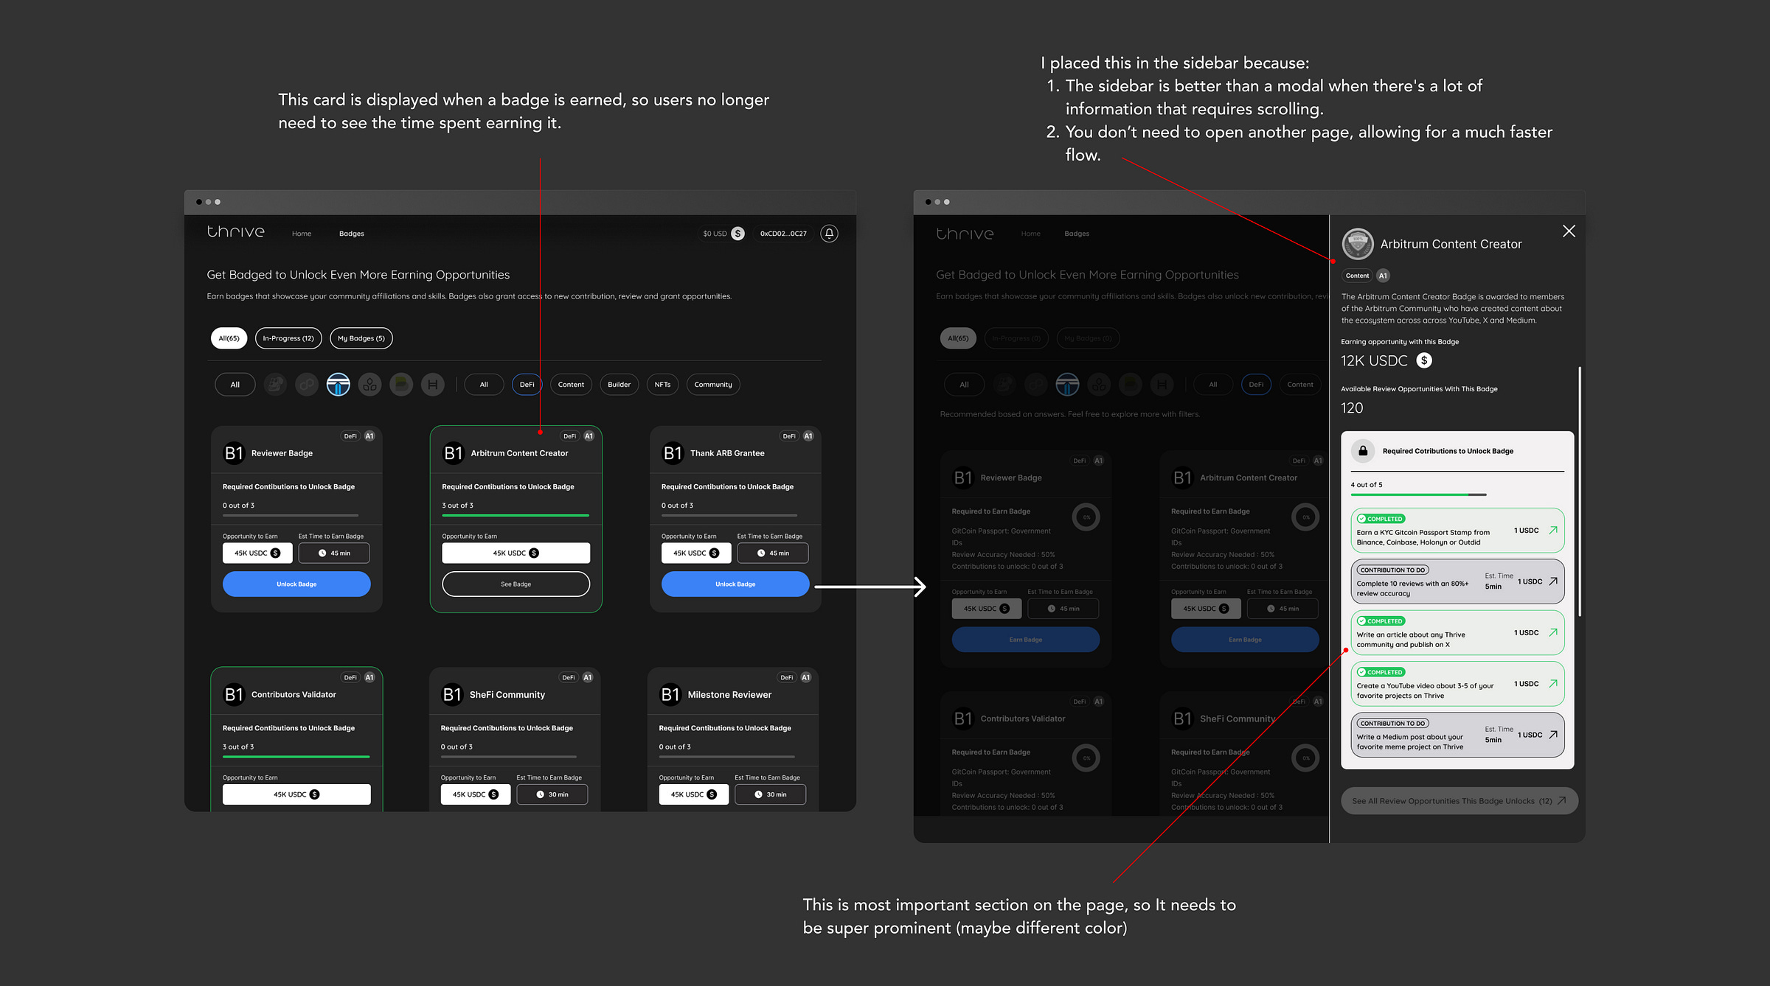Open the dimmed Badges tab in the right window
This screenshot has height=986, width=1770.
tap(1077, 234)
